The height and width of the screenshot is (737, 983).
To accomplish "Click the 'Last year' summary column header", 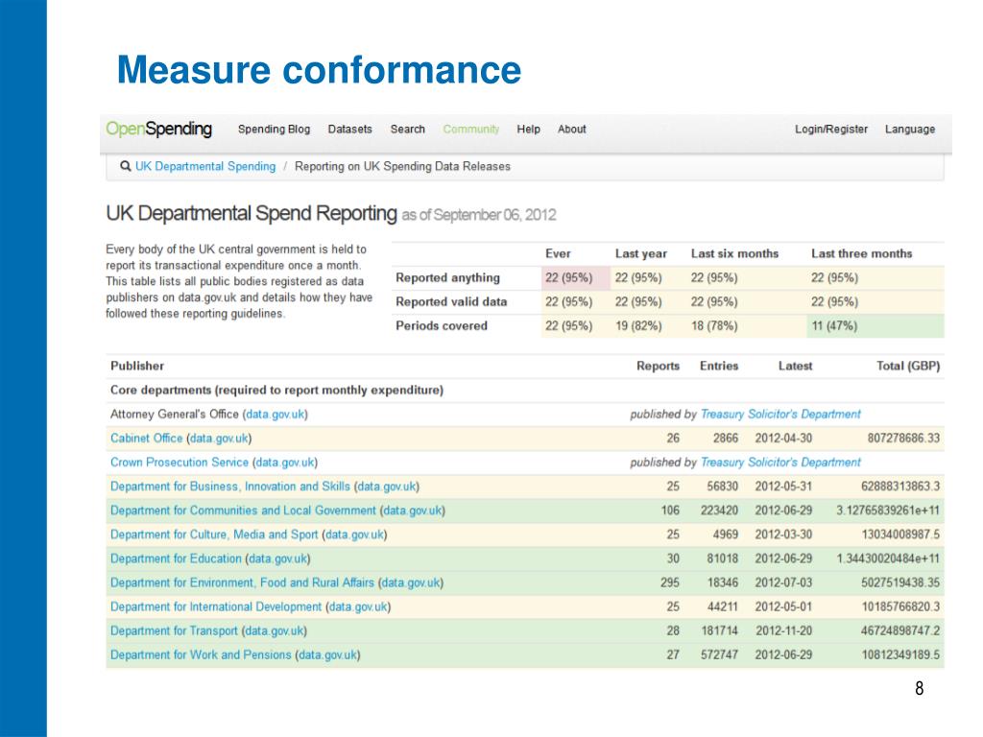I will coord(640,253).
